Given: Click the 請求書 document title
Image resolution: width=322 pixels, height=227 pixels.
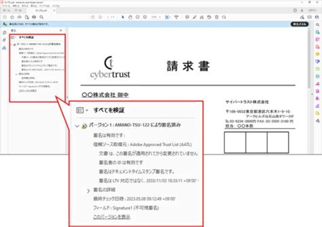Looking at the screenshot, I should pos(188,66).
